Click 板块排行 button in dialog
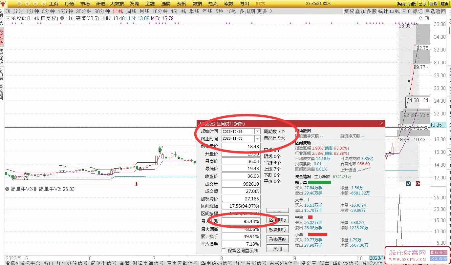The image size is (451, 265). [x=278, y=230]
